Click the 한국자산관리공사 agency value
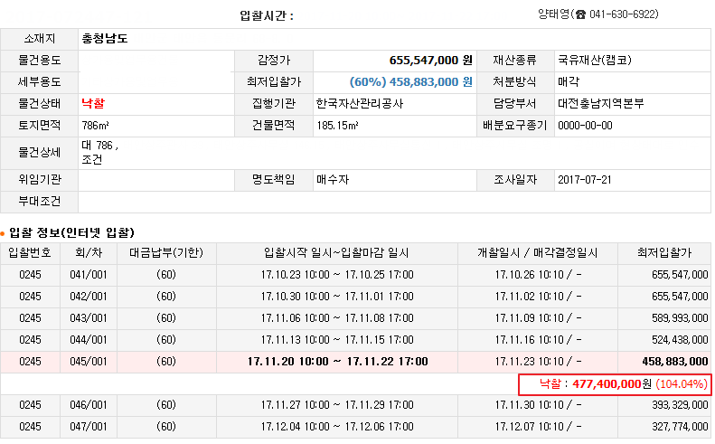The image size is (715, 444). pos(360,104)
